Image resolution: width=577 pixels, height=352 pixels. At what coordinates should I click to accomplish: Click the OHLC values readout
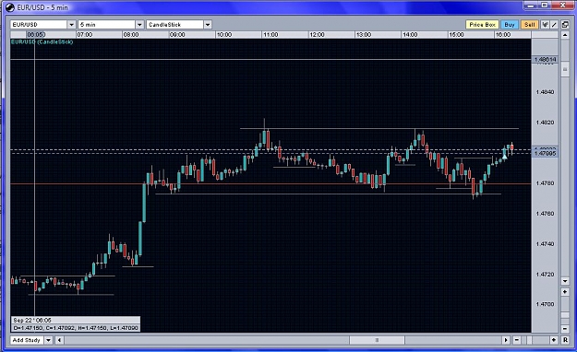(76, 328)
